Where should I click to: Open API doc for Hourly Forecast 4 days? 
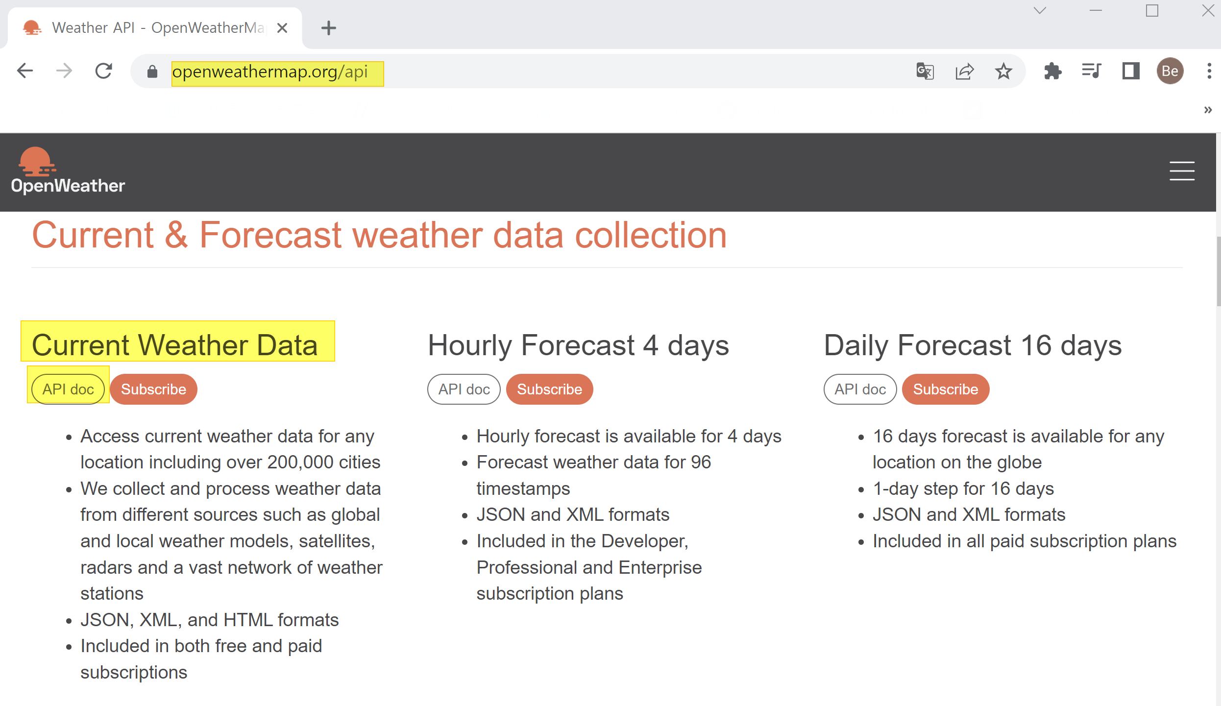click(464, 389)
